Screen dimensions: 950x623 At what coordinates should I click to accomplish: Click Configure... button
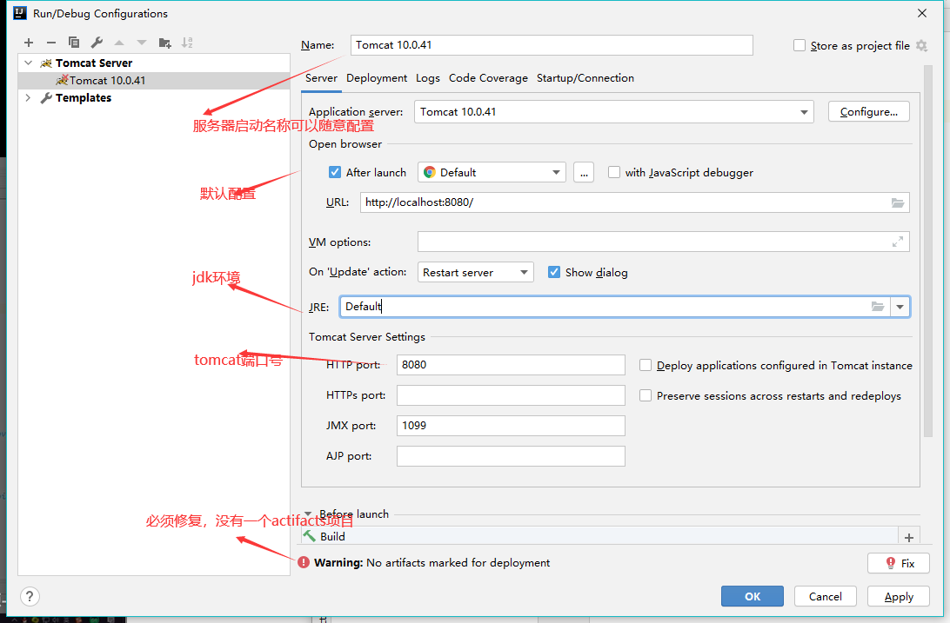(869, 112)
